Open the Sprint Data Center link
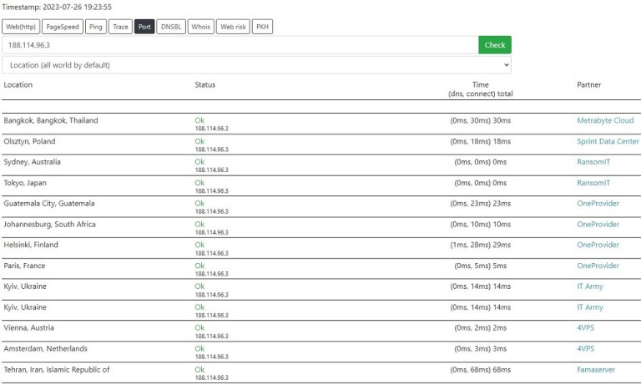This screenshot has width=641, height=385. 608,141
